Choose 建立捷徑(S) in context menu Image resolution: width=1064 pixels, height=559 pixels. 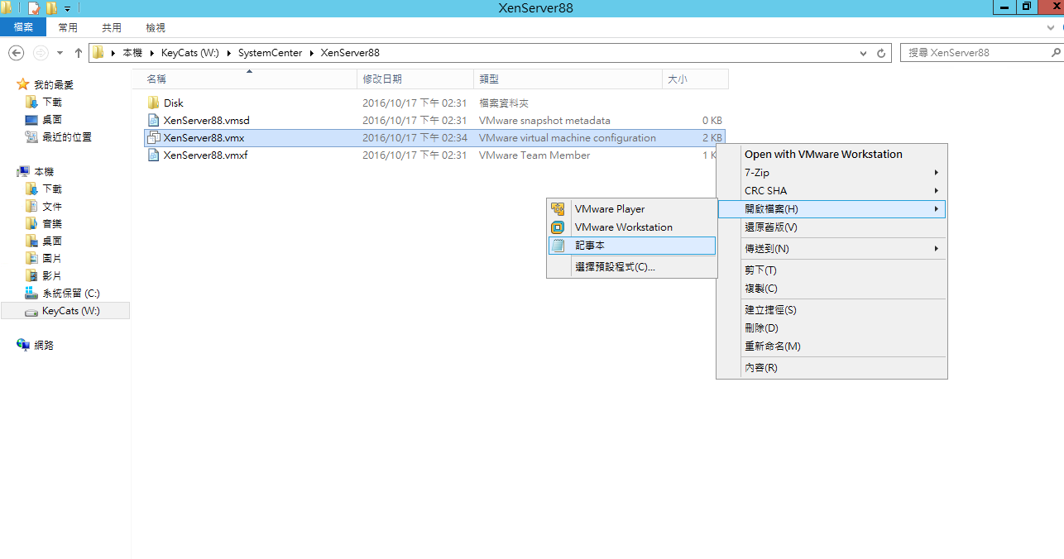(832, 309)
